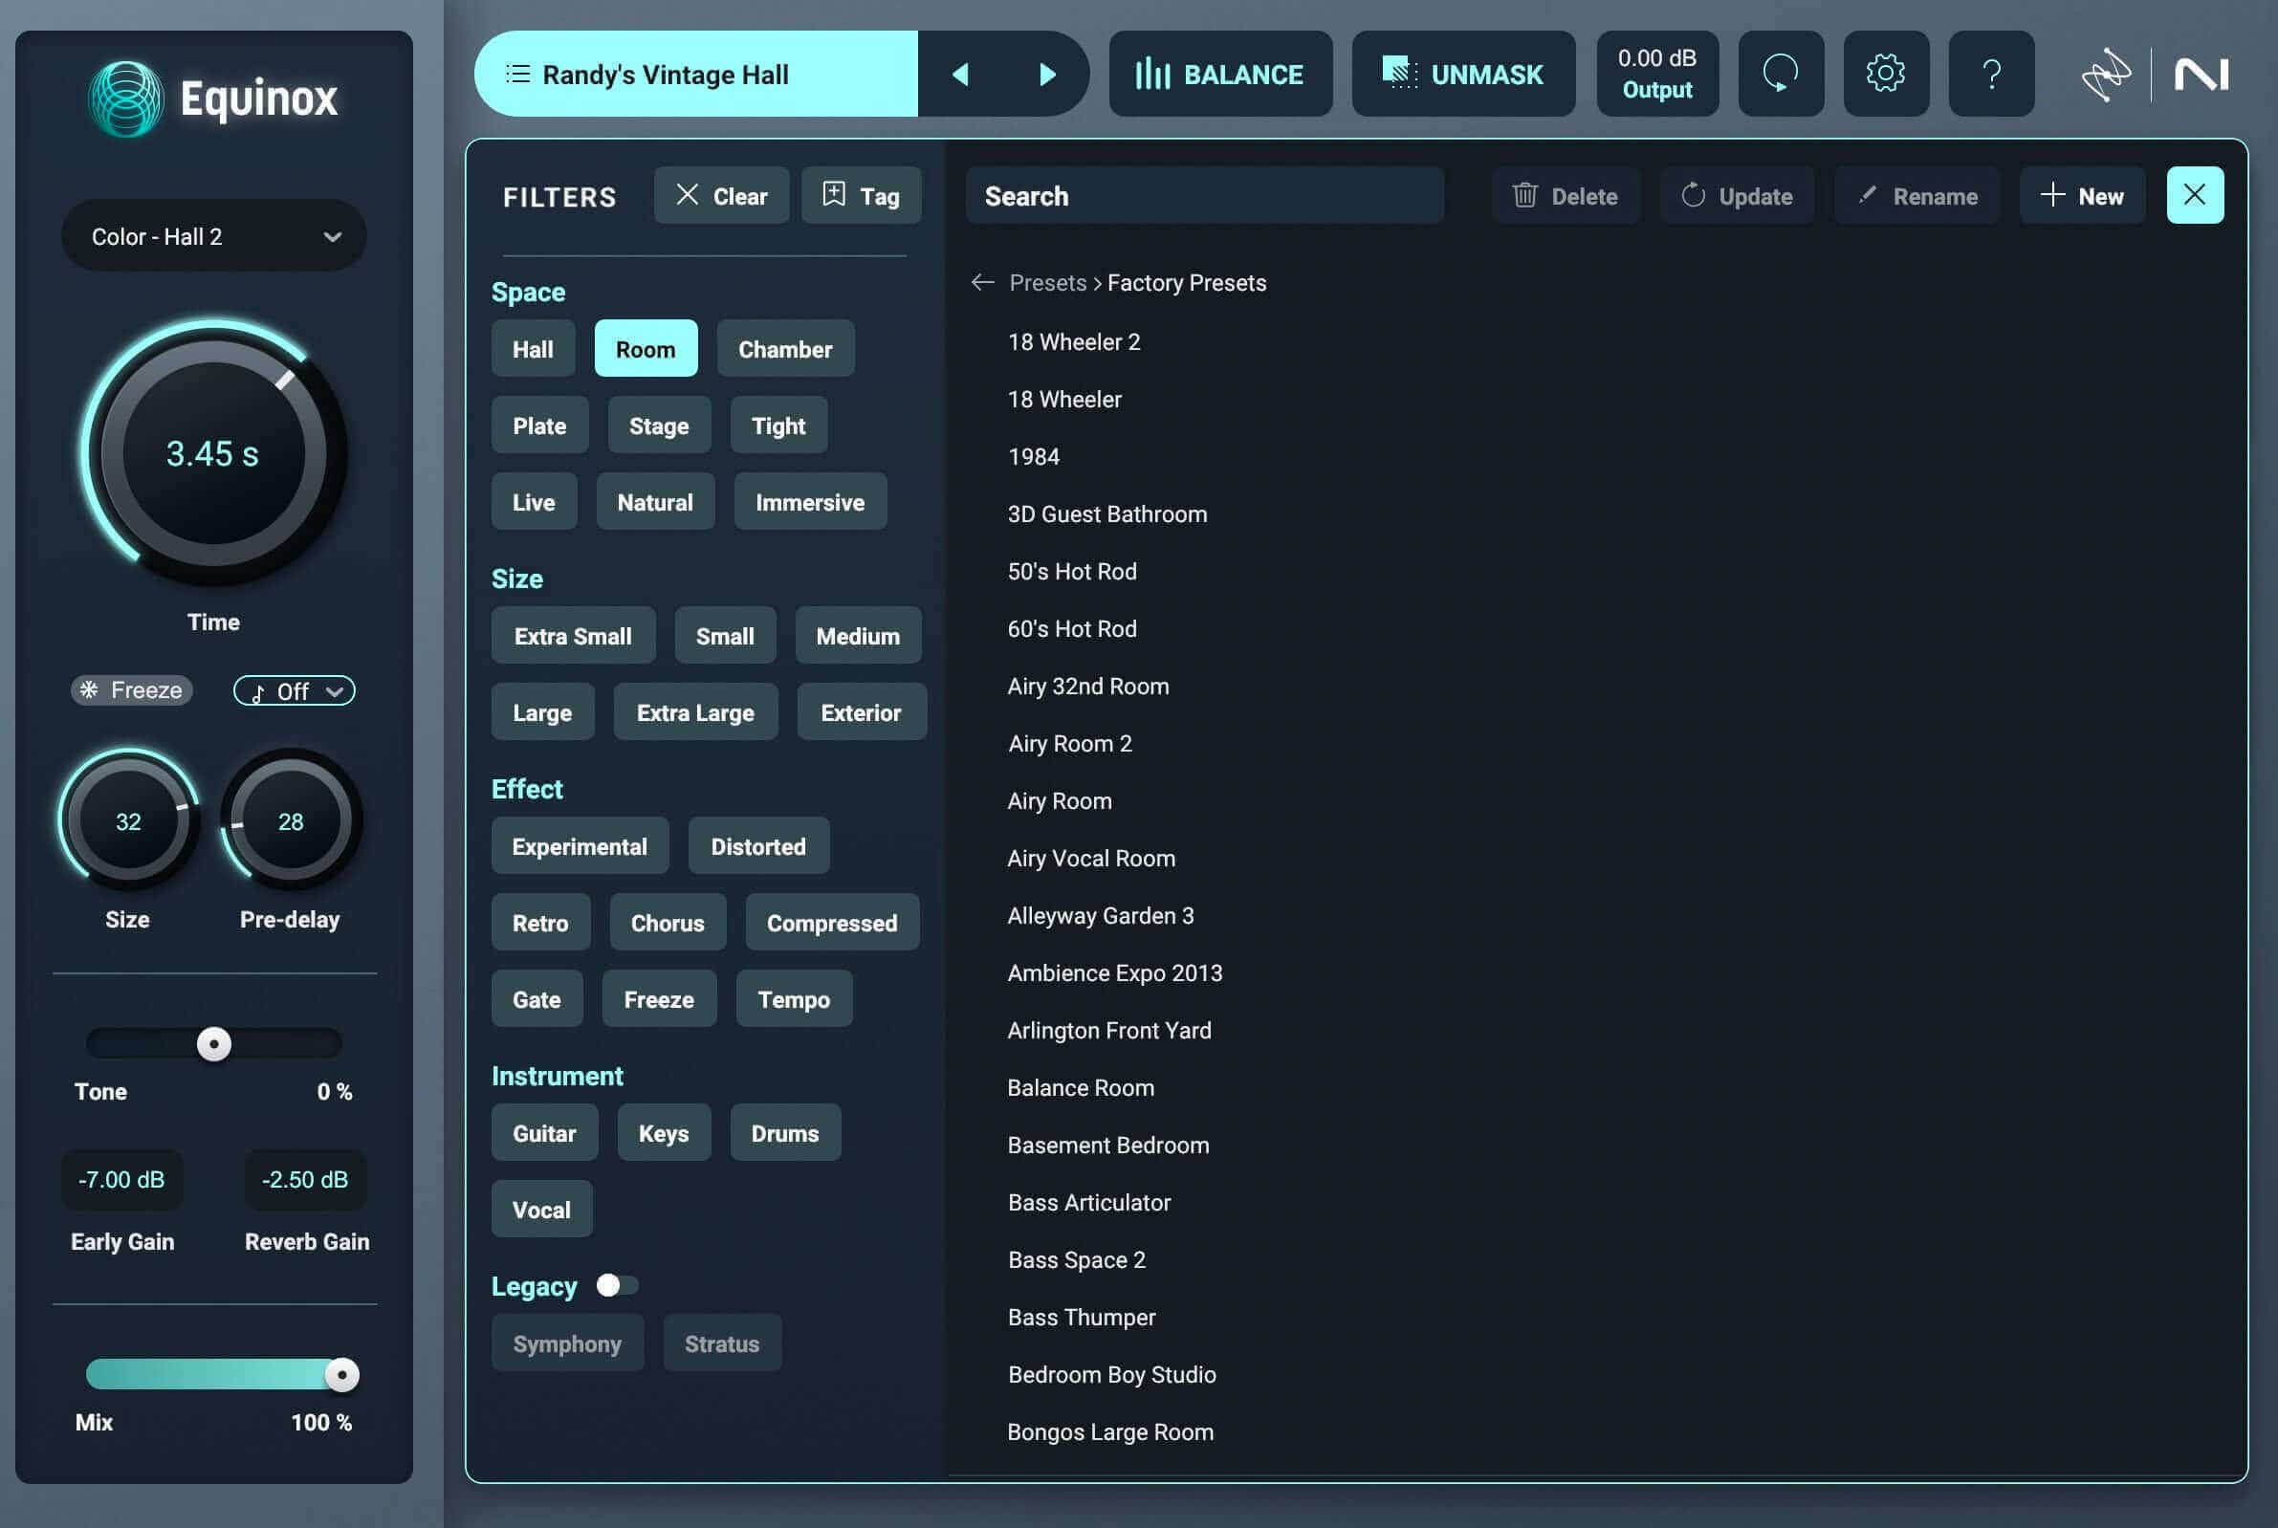
Task: Open the Color - Hall 2 dropdown
Action: tap(214, 236)
